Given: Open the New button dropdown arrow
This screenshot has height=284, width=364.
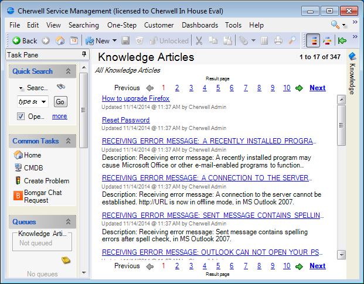Looking at the screenshot, I should point(114,40).
